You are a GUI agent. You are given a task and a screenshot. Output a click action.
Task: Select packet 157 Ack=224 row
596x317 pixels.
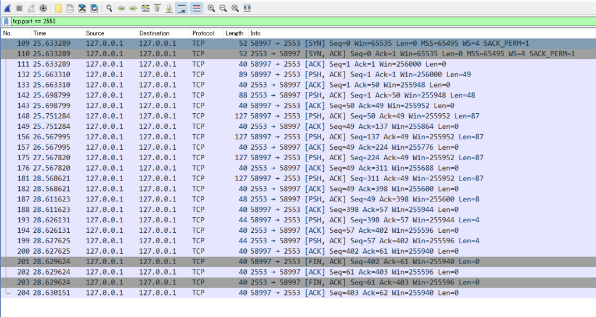(298, 147)
